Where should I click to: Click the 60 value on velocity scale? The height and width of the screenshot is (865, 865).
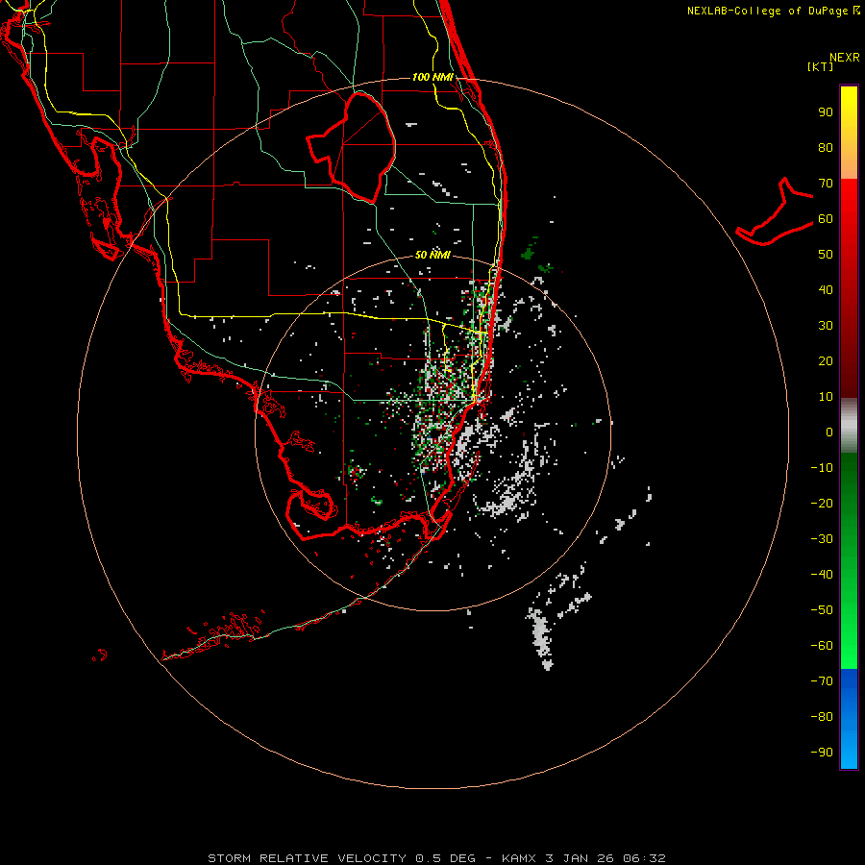pyautogui.click(x=826, y=219)
